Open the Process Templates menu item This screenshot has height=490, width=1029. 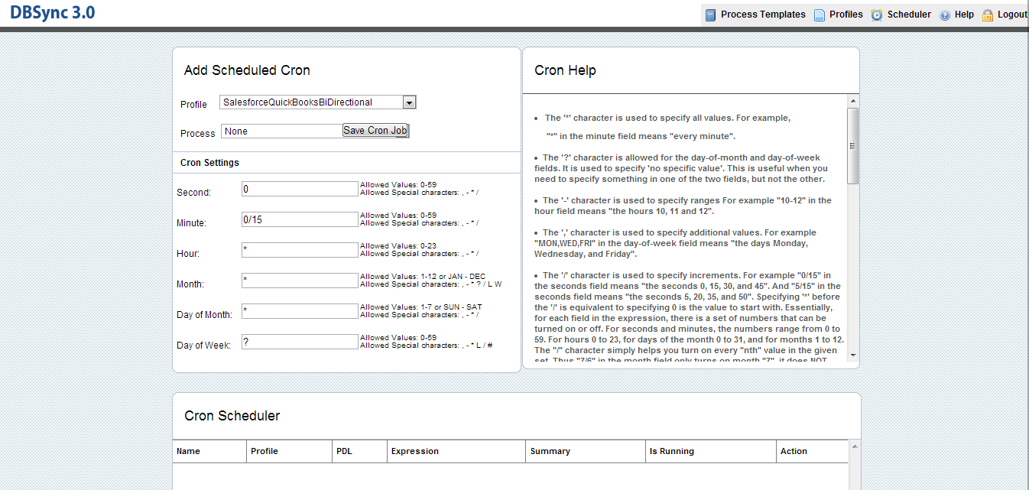[762, 15]
